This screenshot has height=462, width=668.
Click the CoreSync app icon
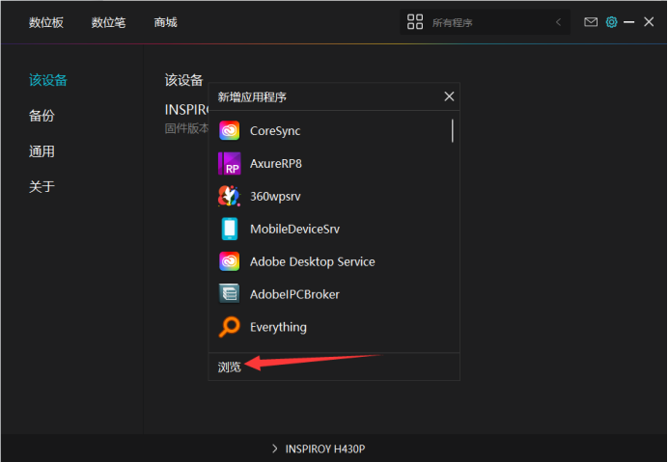click(229, 131)
